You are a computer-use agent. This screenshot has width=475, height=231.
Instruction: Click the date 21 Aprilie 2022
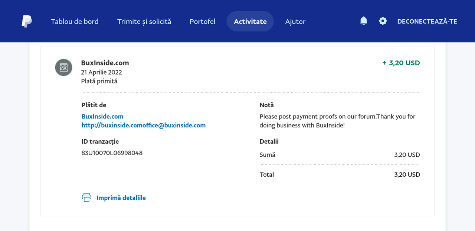[102, 72]
